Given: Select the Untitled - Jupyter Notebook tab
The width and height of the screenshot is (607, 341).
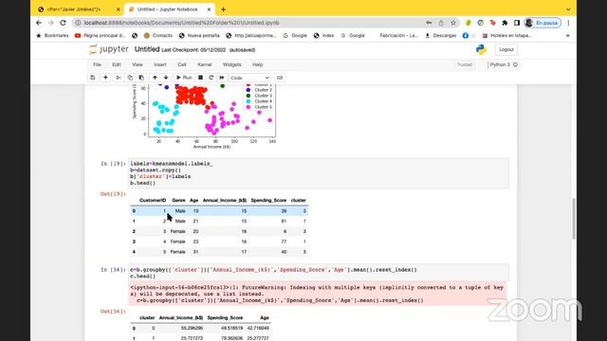Looking at the screenshot, I should coord(168,9).
